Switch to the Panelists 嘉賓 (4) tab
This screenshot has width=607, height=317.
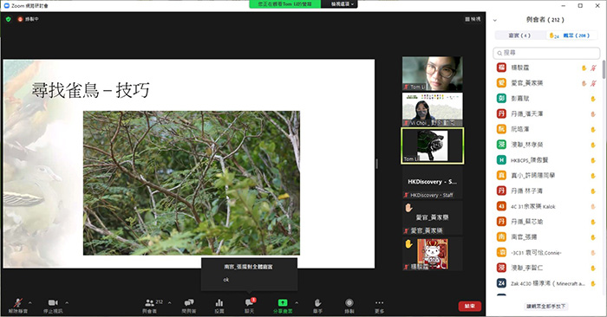[x=519, y=36]
